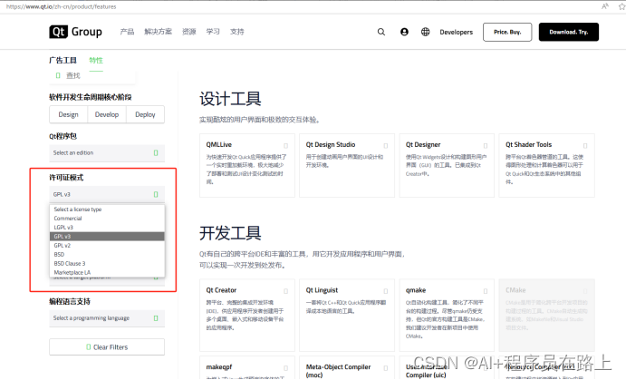This screenshot has height=380, width=626.
Task: Open the 支持 menu
Action: [x=237, y=32]
